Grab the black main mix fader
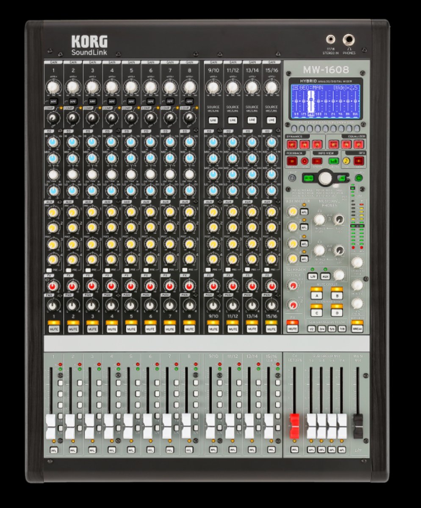 click(357, 426)
